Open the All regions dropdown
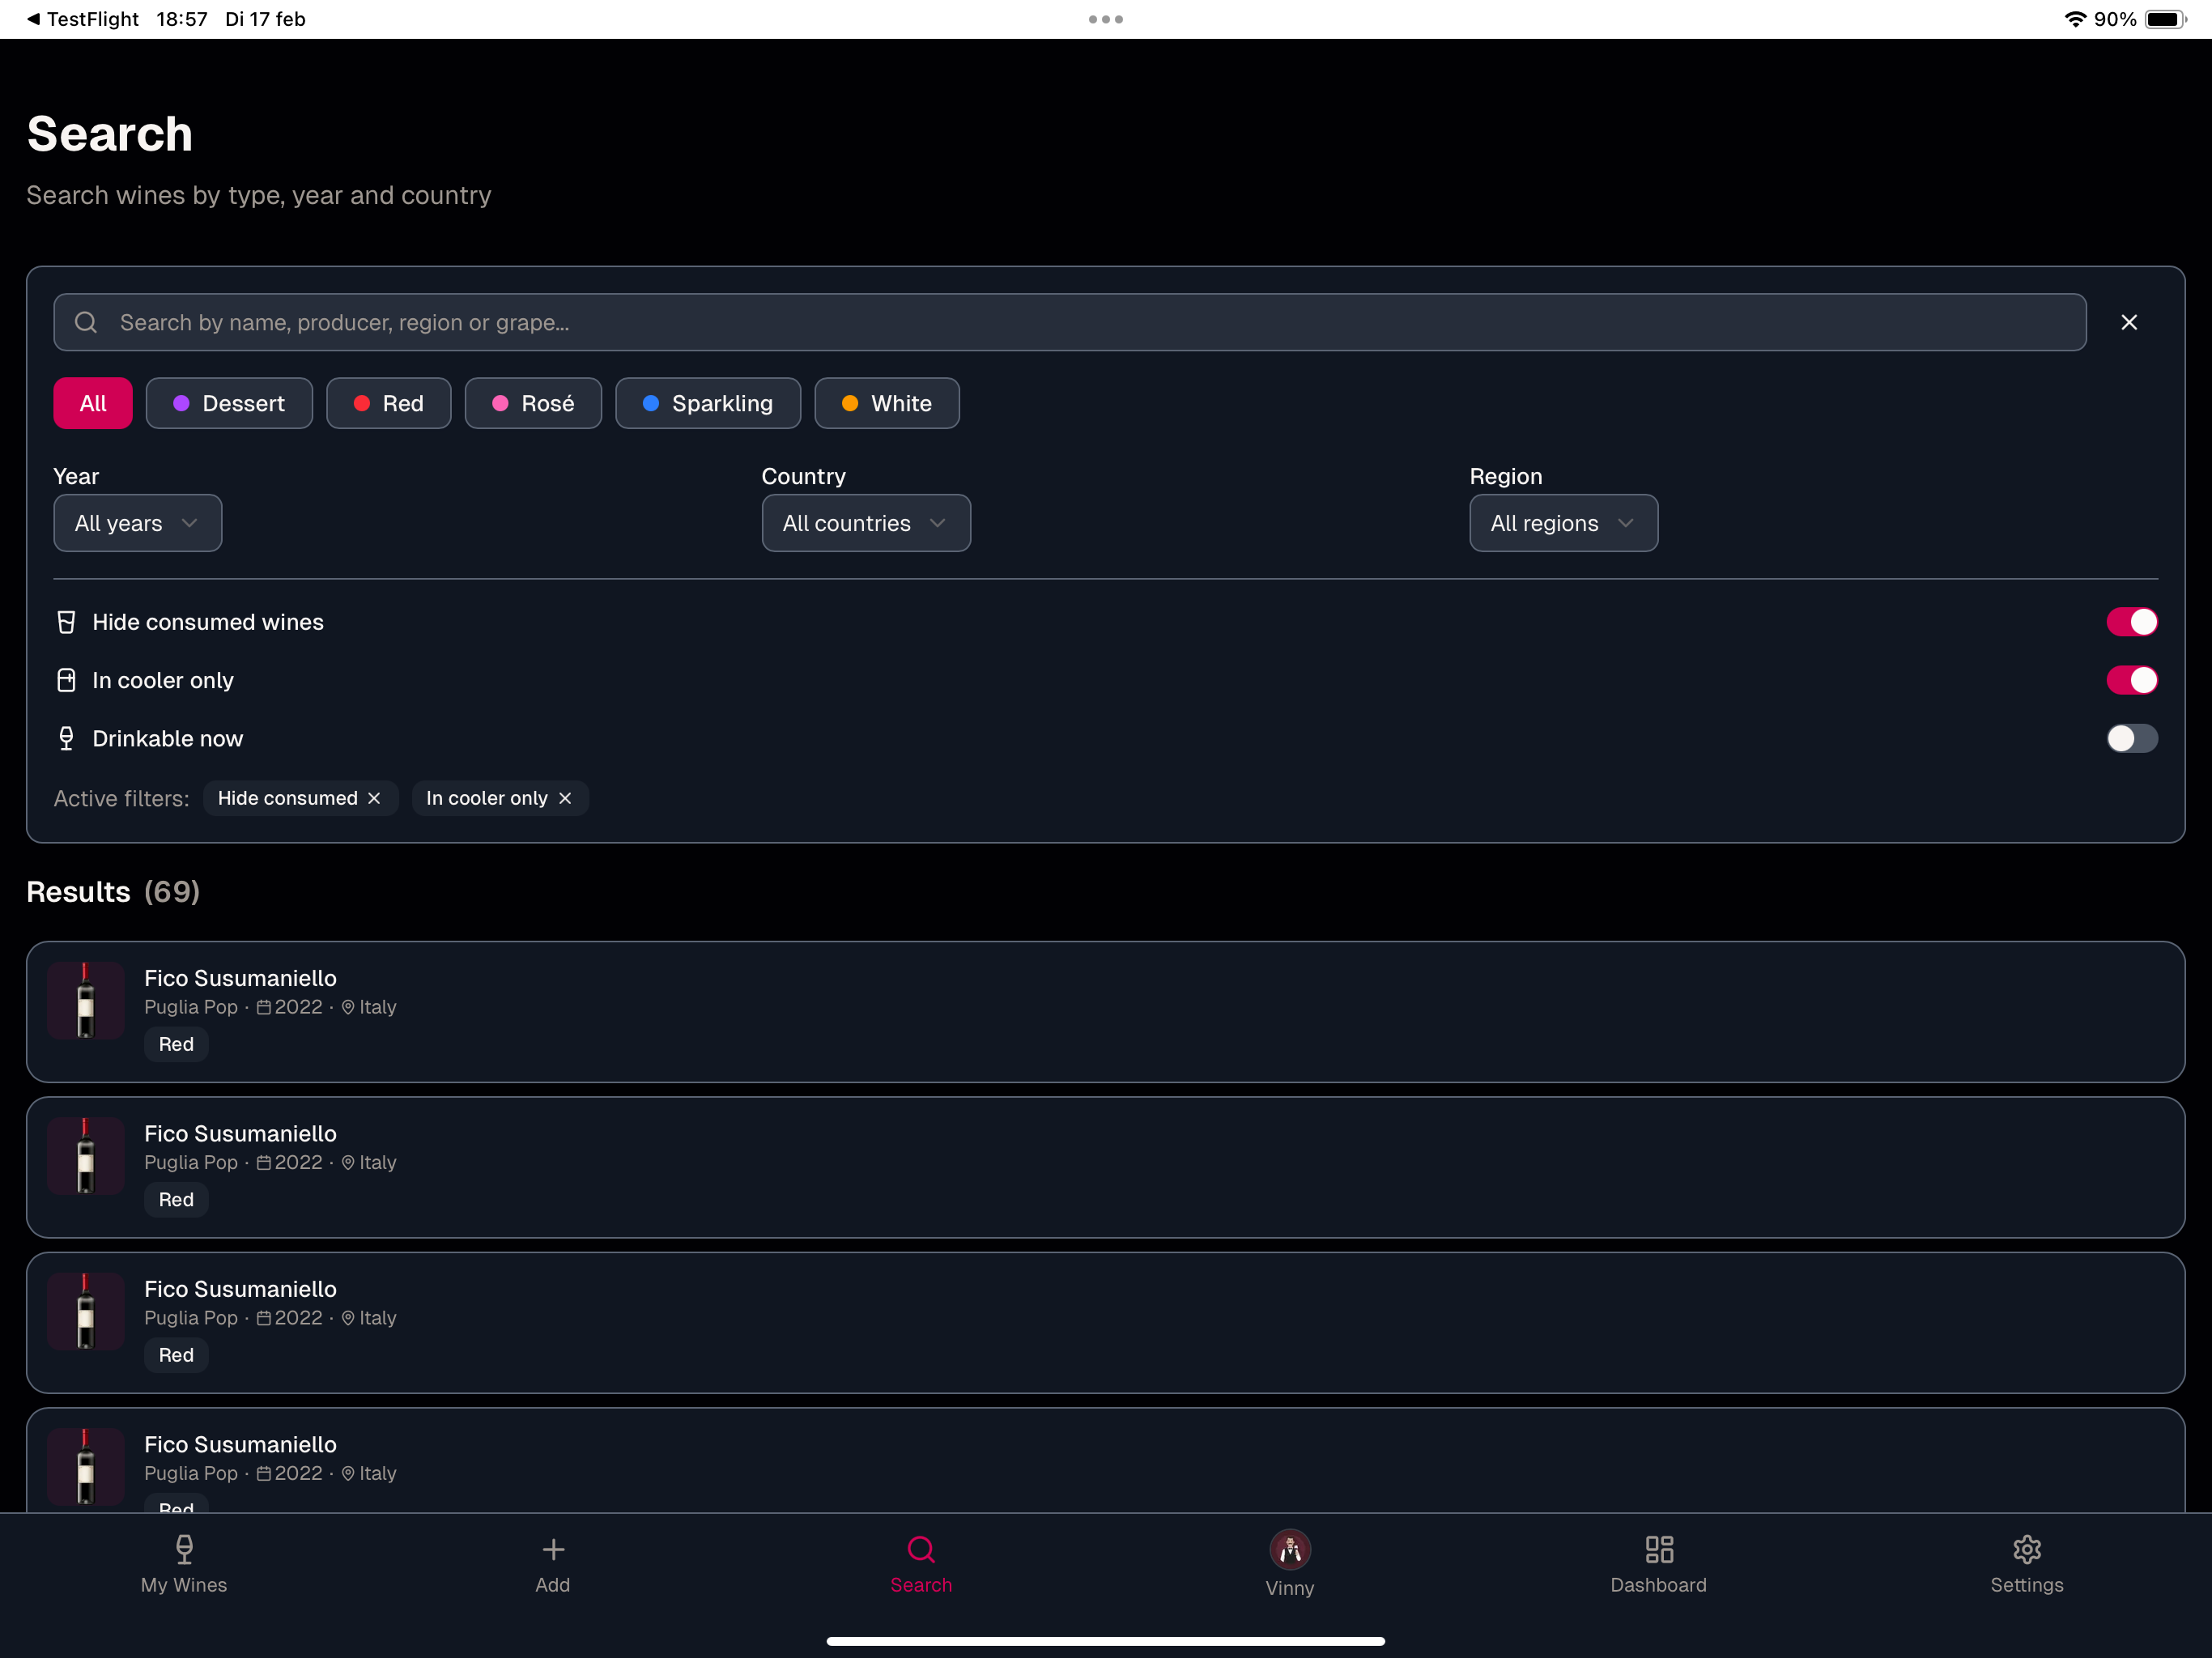This screenshot has height=1658, width=2212. 1564,523
